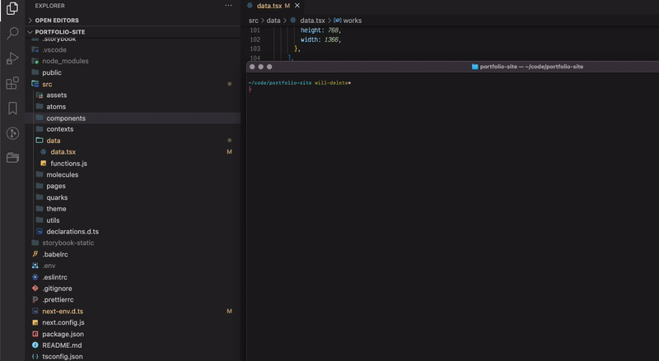Open Explorer more actions ellipsis
Image resolution: width=659 pixels, height=361 pixels.
pos(228,6)
